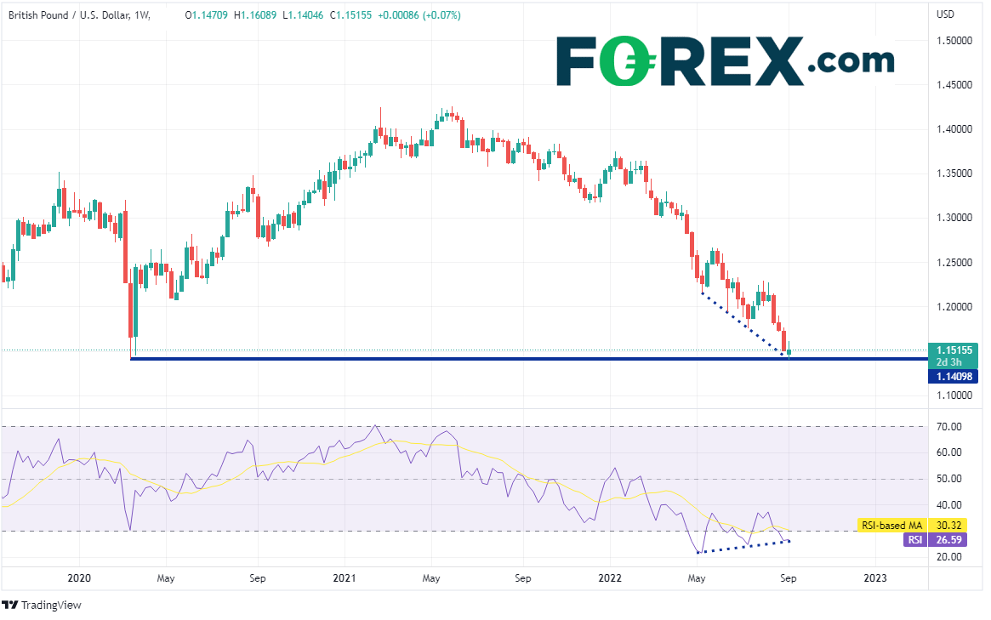991x620 pixels.
Task: Select the USD currency label on the price axis
Action: (945, 14)
